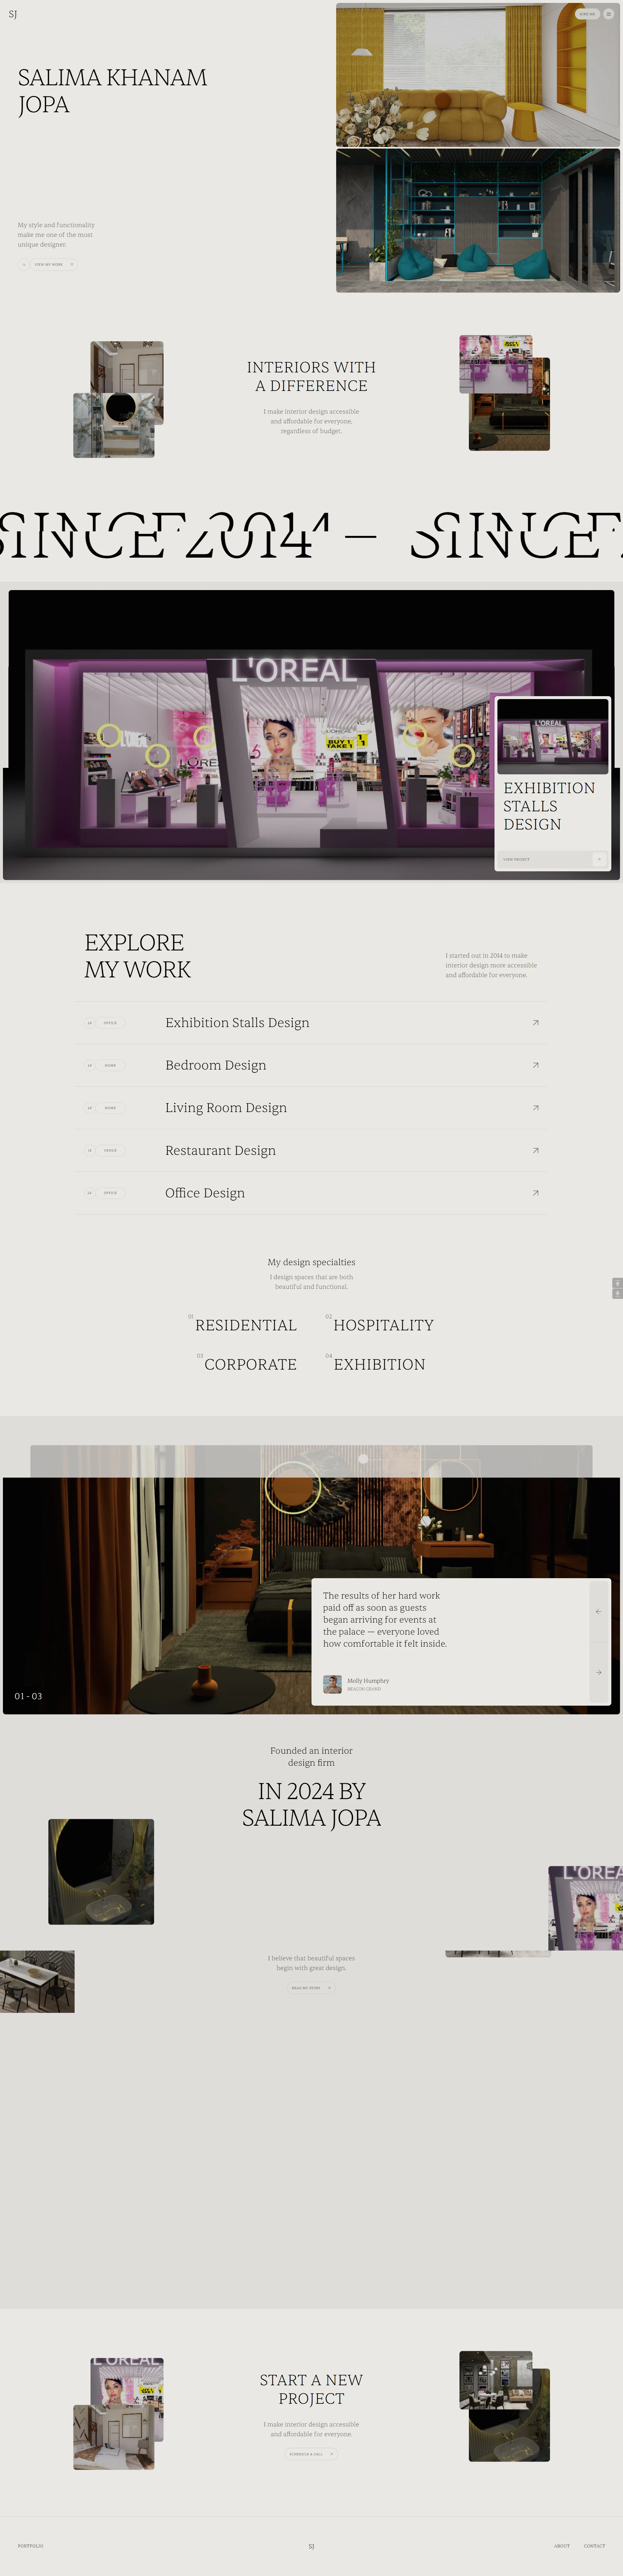623x2576 pixels.
Task: Open Contact footer link
Action: click(x=594, y=2545)
